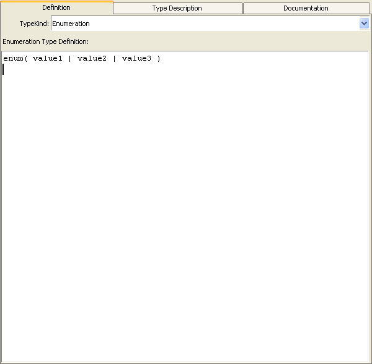Click on value3 in the definition
372x364 pixels.
(x=136, y=58)
